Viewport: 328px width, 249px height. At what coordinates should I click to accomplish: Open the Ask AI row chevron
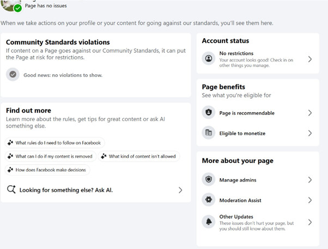click(x=180, y=190)
